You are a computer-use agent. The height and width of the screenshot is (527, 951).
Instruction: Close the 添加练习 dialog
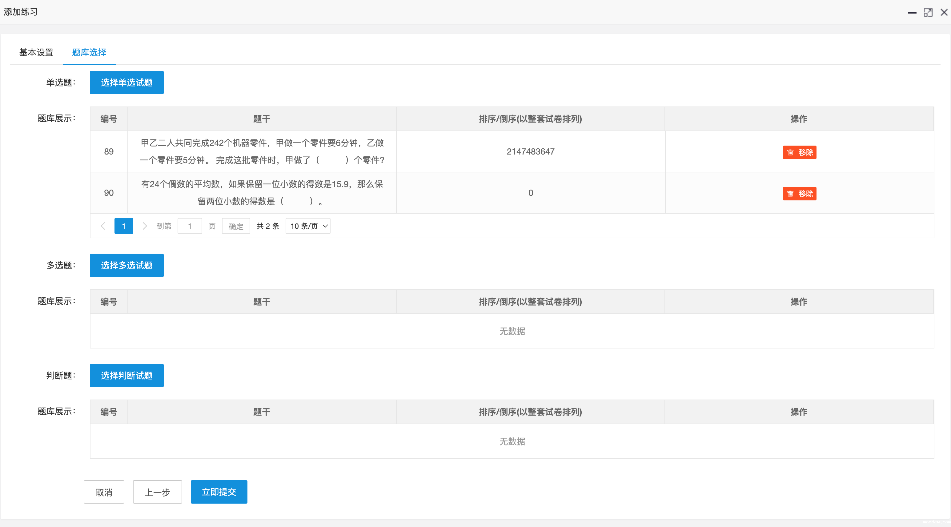[944, 13]
